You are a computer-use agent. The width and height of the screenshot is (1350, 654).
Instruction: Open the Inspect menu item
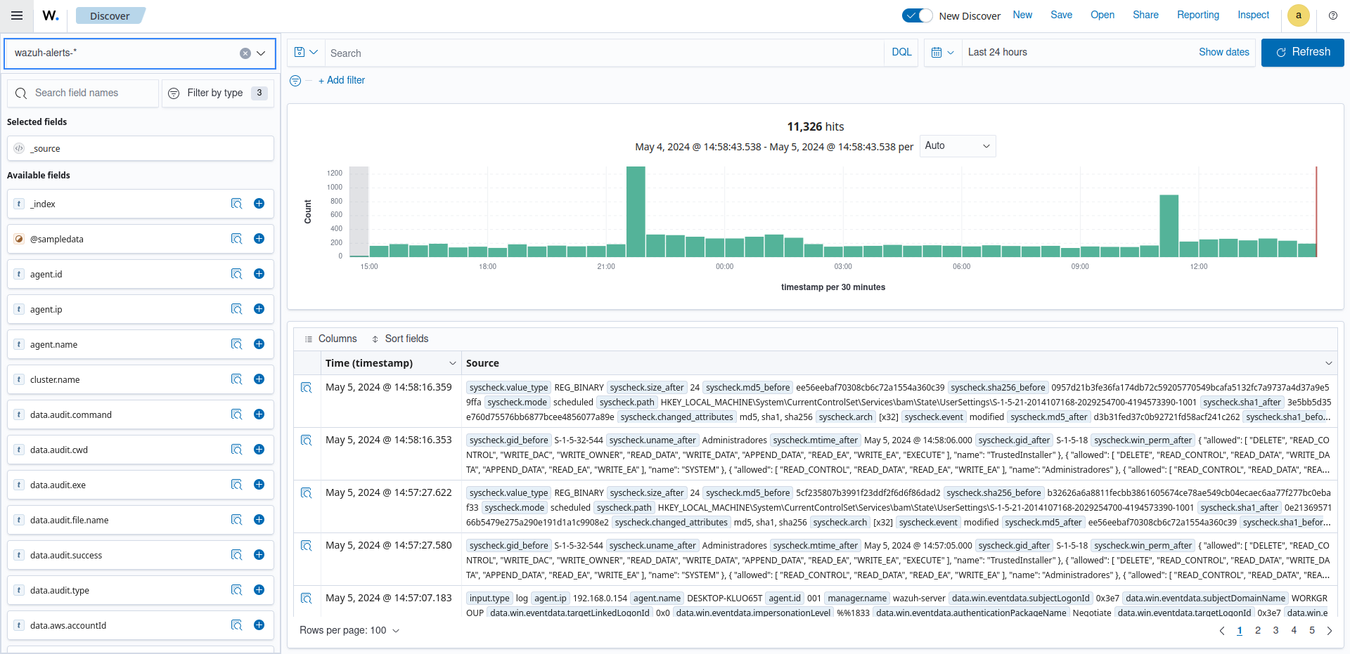pyautogui.click(x=1253, y=15)
